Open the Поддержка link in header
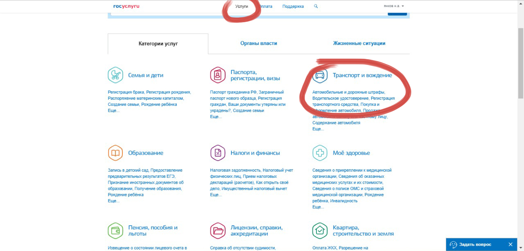This screenshot has width=524, height=251. pos(293,7)
